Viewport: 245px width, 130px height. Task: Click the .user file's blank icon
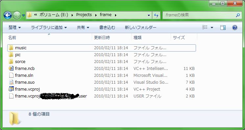coord(11,96)
